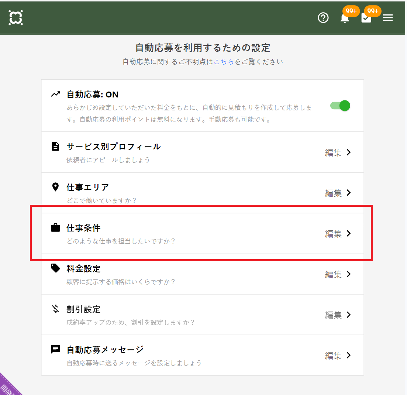Click the trending arrow icon beside 自動応募
Image resolution: width=407 pixels, height=395 pixels.
click(x=55, y=94)
